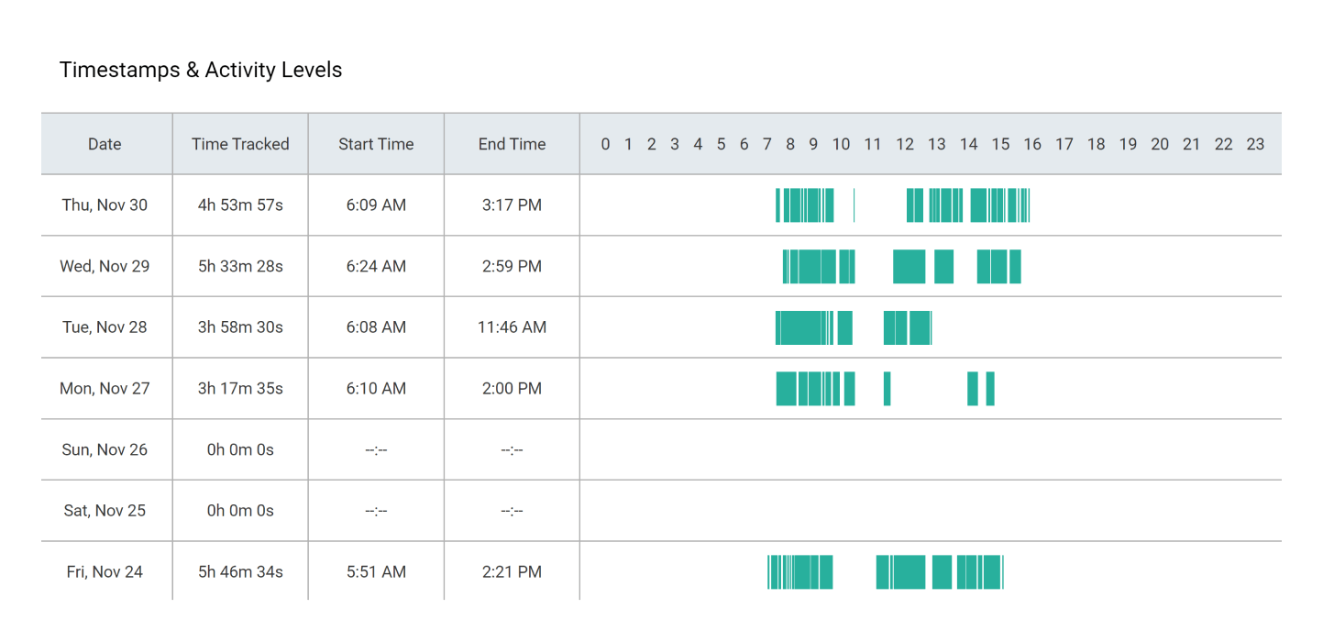Click the hour label "0" in the timeline header
Image resolution: width=1323 pixels, height=642 pixels.
(605, 144)
